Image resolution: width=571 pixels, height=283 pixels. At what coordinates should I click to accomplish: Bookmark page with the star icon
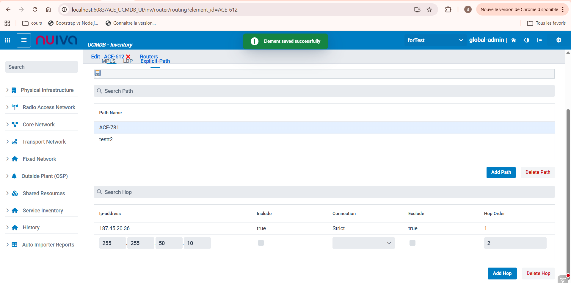point(429,9)
